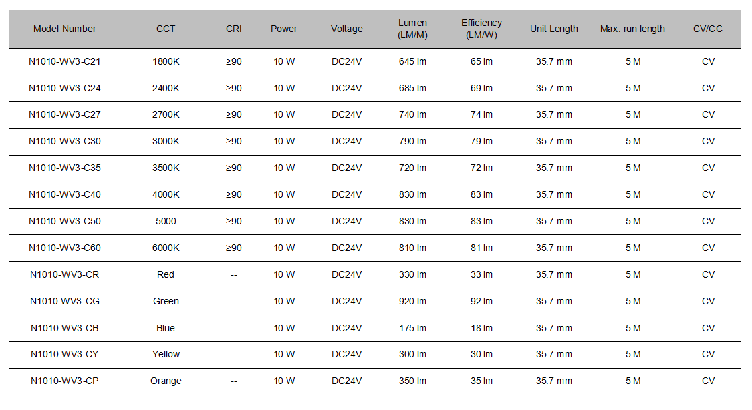
Task: Select the 740 lm lumen cell
Action: (x=412, y=114)
